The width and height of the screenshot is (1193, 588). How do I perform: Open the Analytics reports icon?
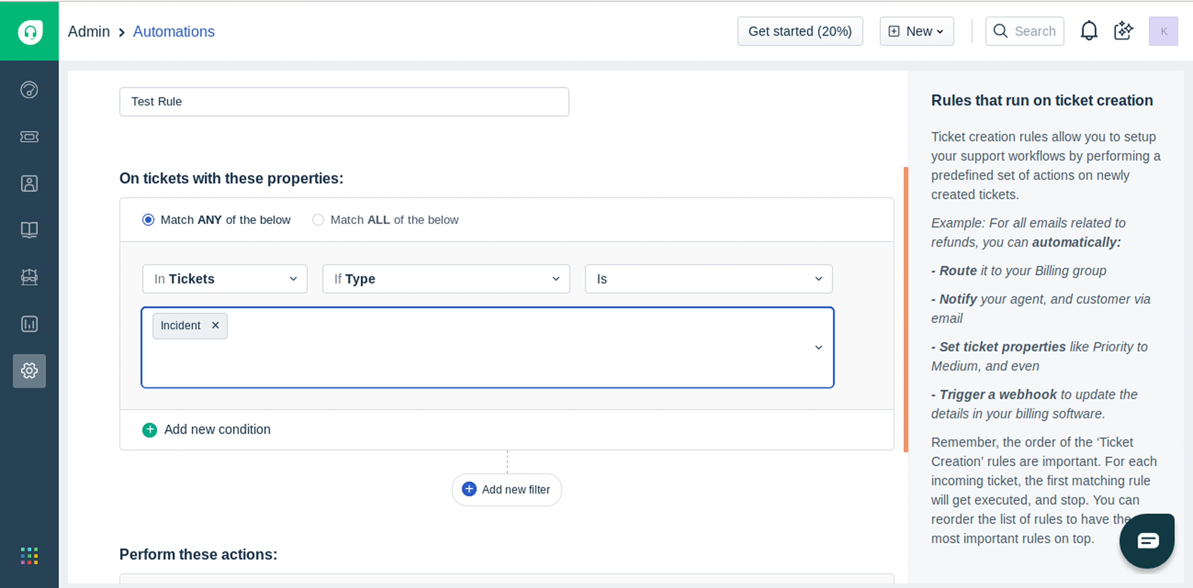29,324
